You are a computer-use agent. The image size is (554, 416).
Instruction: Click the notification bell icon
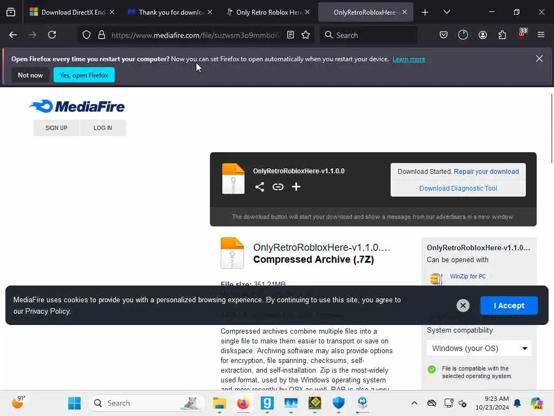click(517, 403)
